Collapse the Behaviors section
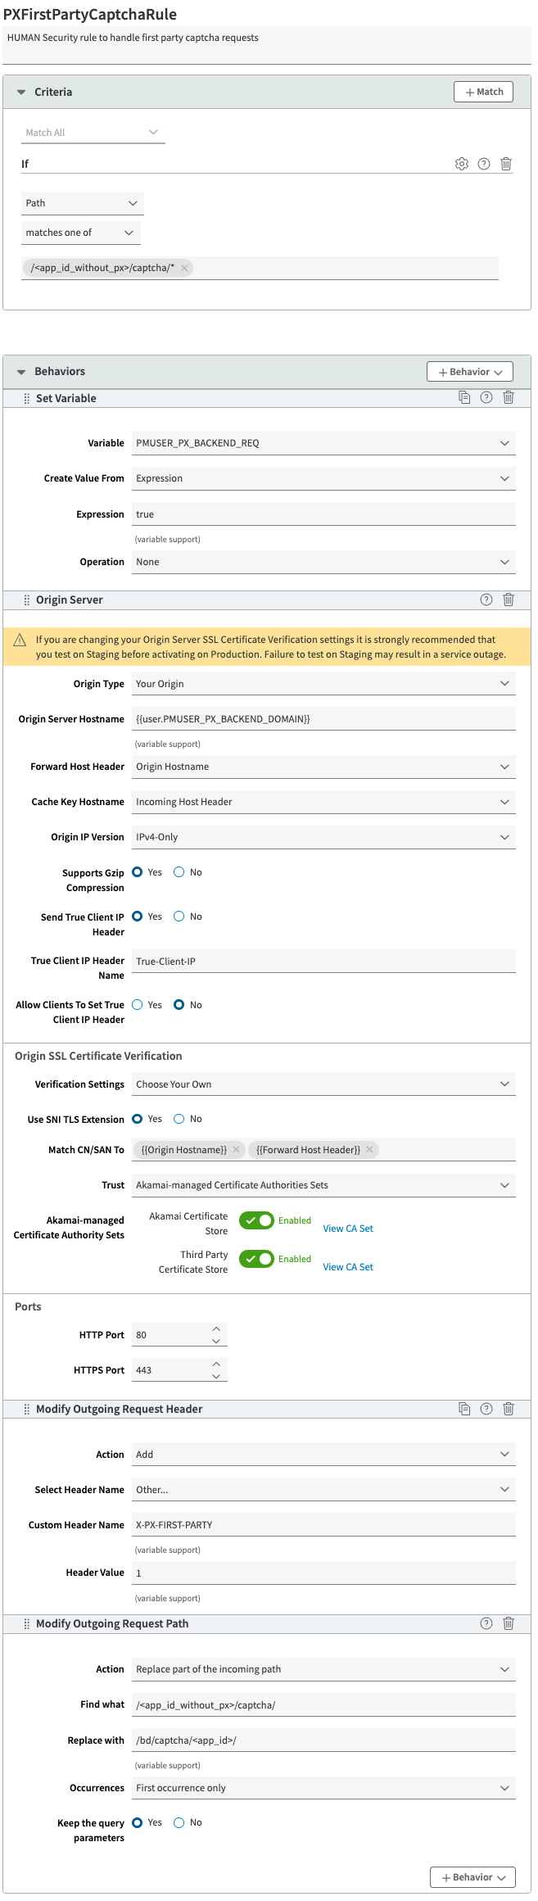Image resolution: width=538 pixels, height=1901 pixels. 21,372
